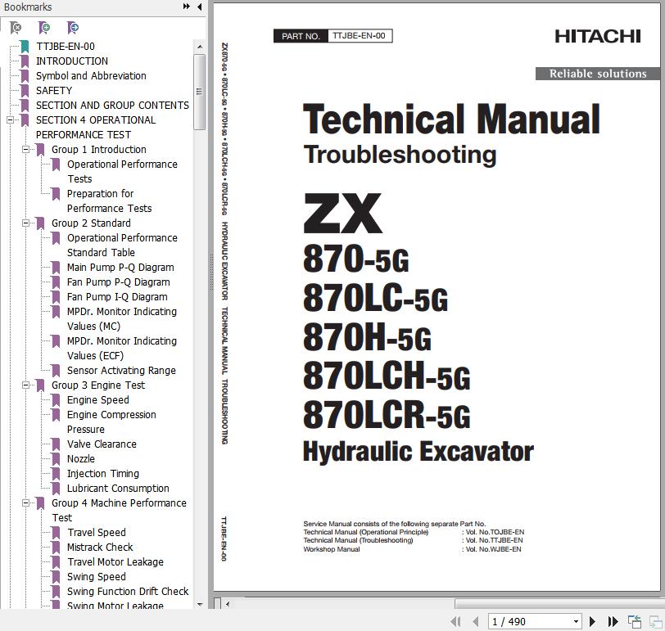
Task: Open the page number dropdown showing 1 / 490
Action: (576, 622)
